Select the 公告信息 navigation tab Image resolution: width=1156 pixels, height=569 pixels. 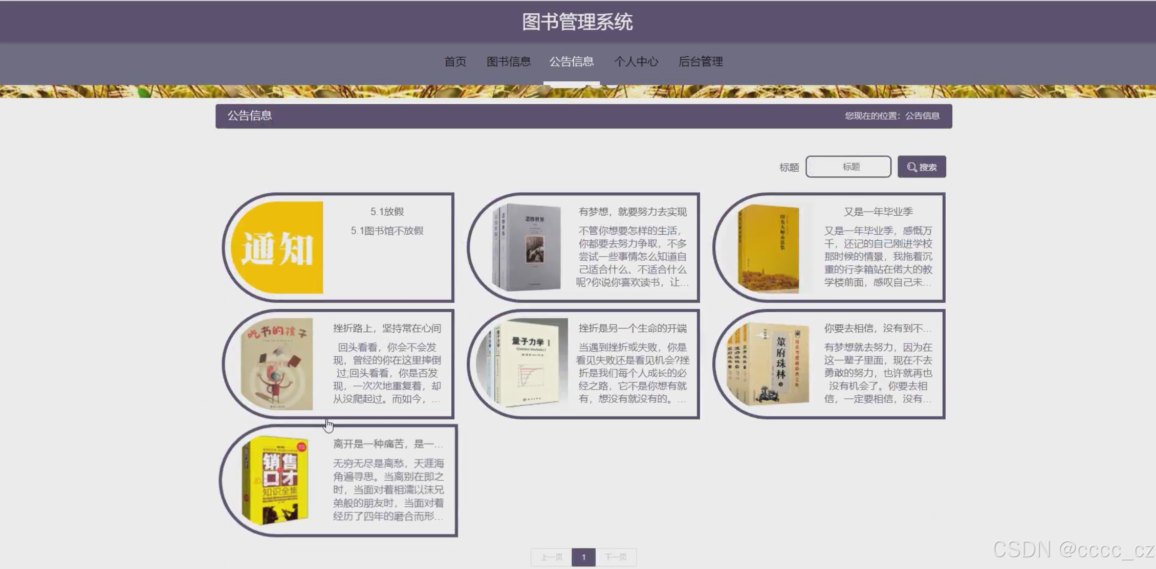571,62
